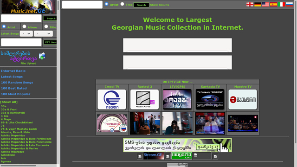Open artist '69 & Lika Chachkhiani'
Screen dimensions: 297x167
tap(17, 122)
